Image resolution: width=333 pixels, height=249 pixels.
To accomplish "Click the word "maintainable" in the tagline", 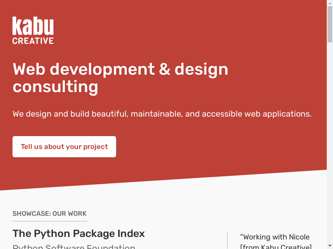I will coord(157,114).
